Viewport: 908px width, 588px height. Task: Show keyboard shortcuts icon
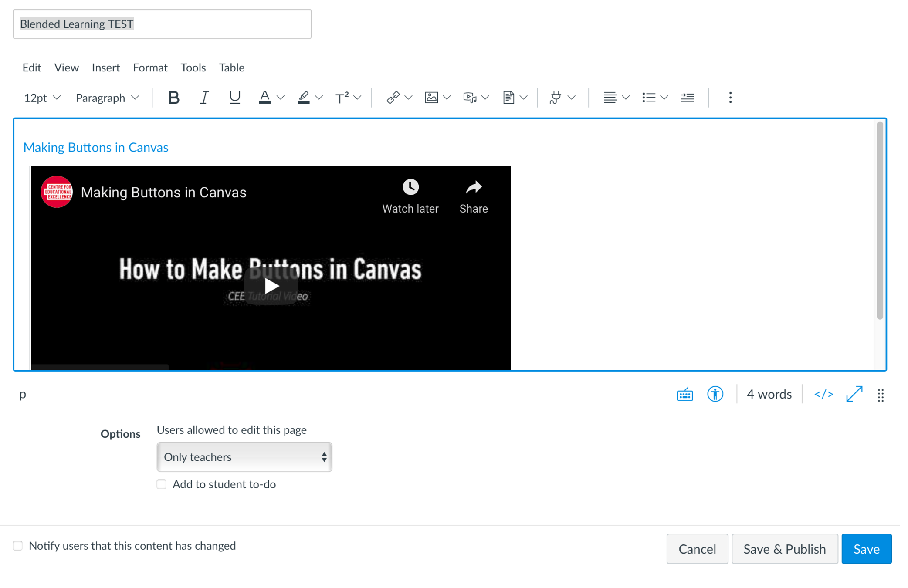[684, 394]
